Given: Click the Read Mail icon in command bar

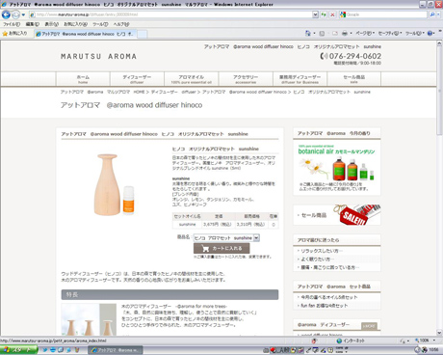Looking at the screenshot, I should coord(335,33).
